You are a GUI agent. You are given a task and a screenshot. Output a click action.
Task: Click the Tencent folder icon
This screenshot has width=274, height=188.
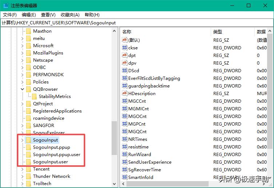[x=28, y=169]
